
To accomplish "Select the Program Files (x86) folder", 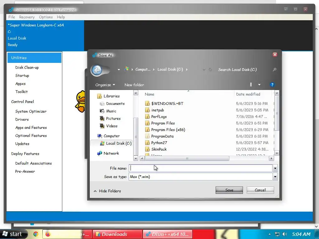I will tap(165, 130).
